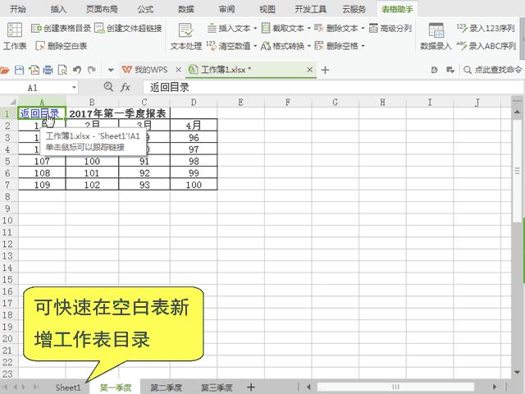
Task: Click the 删除空格 remove spaces icon
Action: [319, 46]
